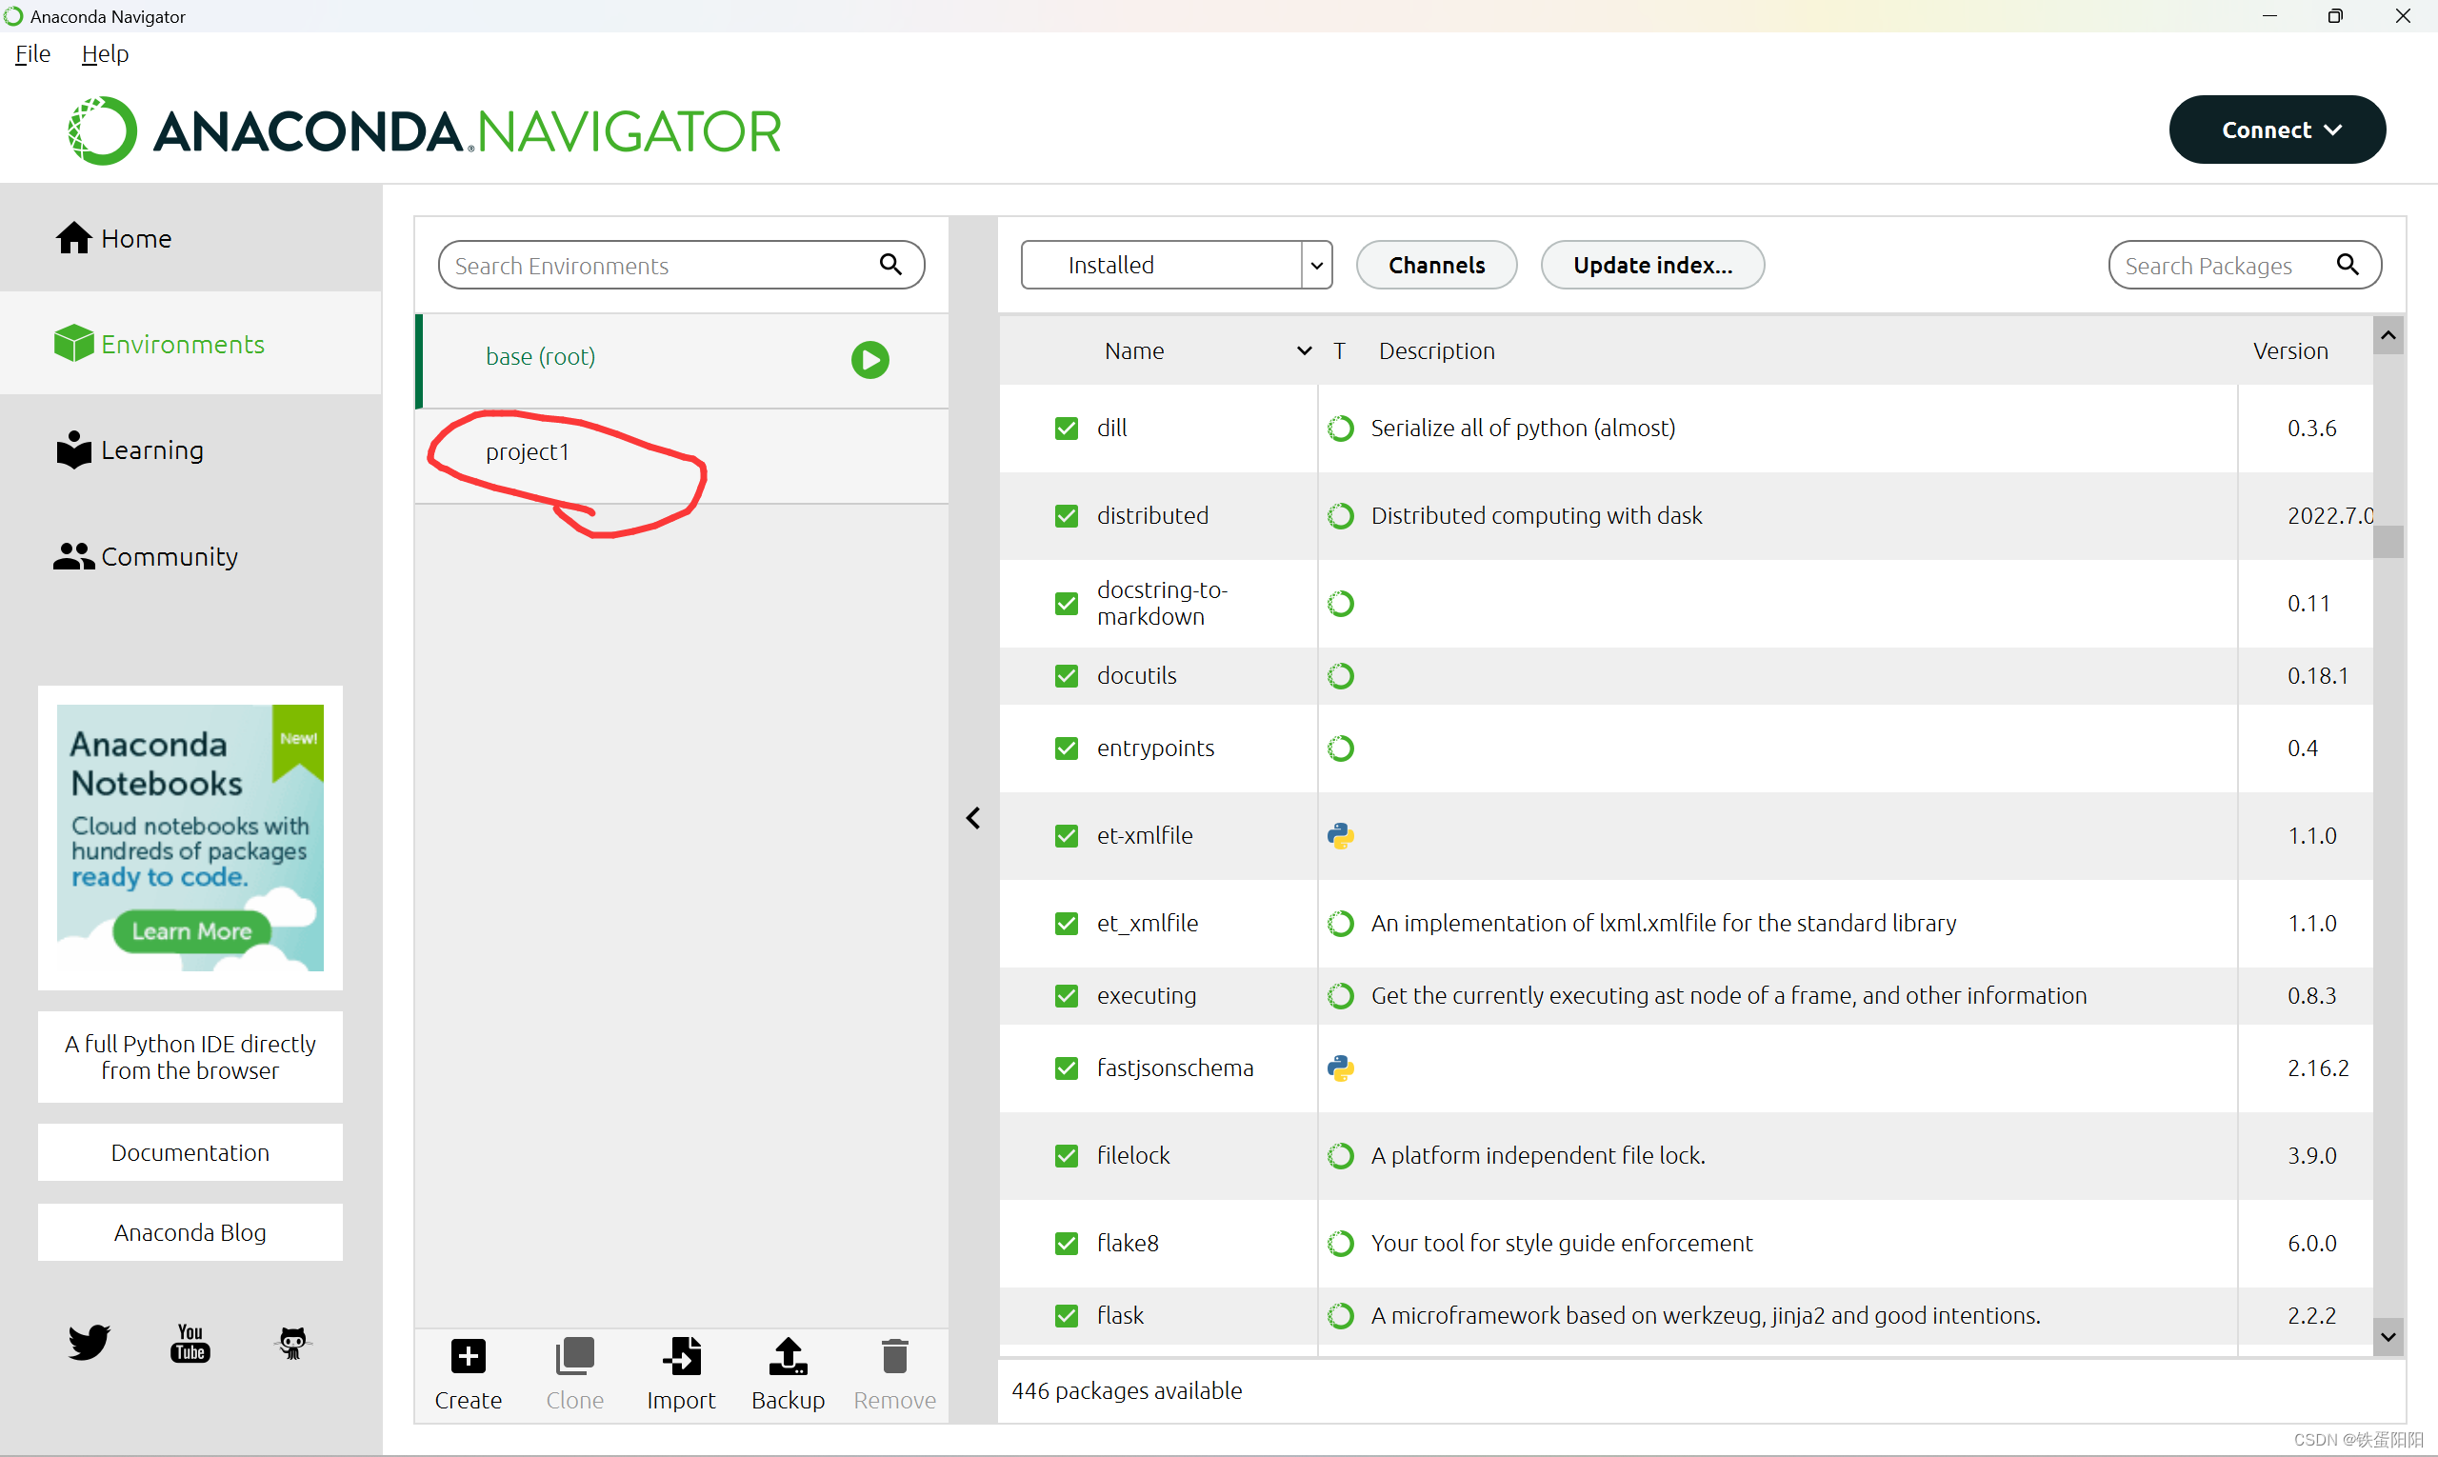This screenshot has width=2438, height=1457.
Task: Expand the Connect dropdown button
Action: click(2276, 130)
